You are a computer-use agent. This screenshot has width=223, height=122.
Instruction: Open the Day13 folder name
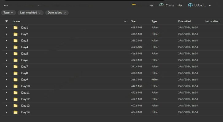[x=25, y=106]
